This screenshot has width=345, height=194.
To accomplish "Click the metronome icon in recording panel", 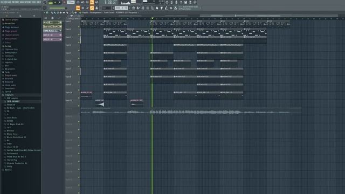I will tap(78, 2).
